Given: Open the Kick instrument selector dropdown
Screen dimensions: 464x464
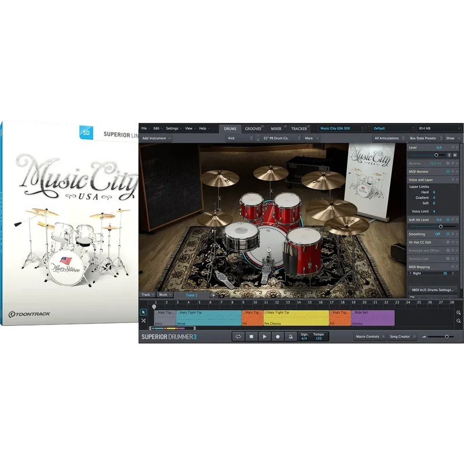Looking at the screenshot, I should pyautogui.click(x=240, y=138).
